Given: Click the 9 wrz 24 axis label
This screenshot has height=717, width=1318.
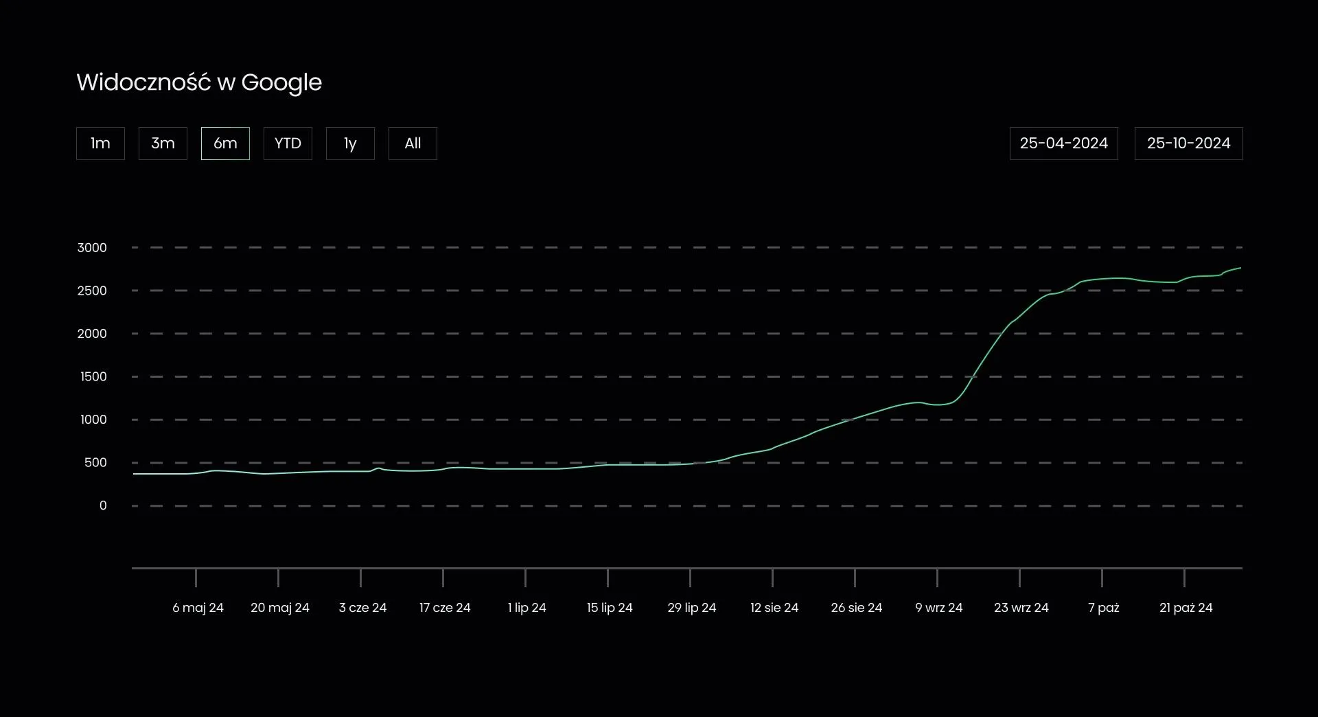Looking at the screenshot, I should pos(938,608).
